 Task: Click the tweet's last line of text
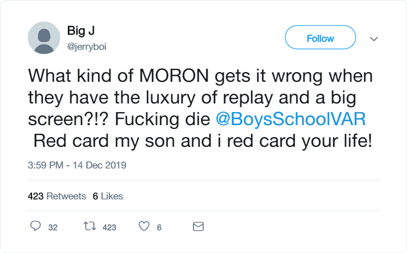point(203,141)
